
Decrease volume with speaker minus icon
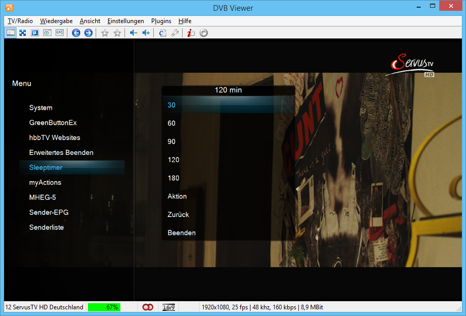pos(133,33)
